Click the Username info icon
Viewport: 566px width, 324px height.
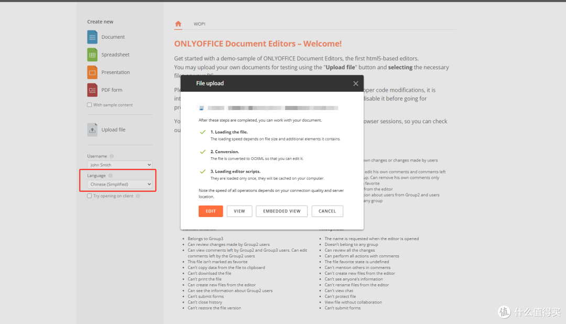pos(112,156)
